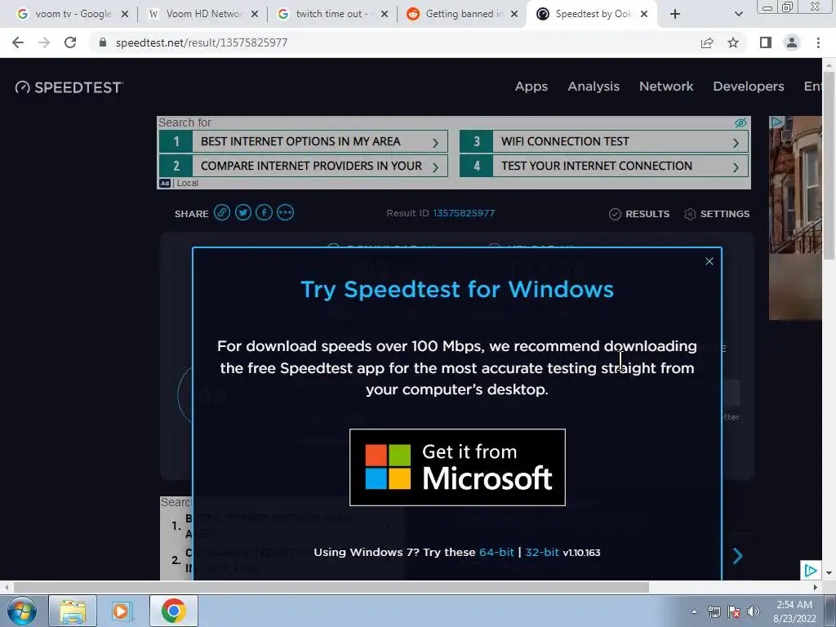
Task: Close the Speedtest by Ookla tab
Action: [x=644, y=15]
